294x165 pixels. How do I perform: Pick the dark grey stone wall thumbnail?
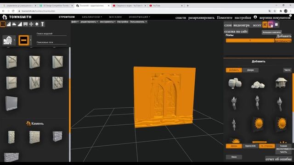coord(57,136)
